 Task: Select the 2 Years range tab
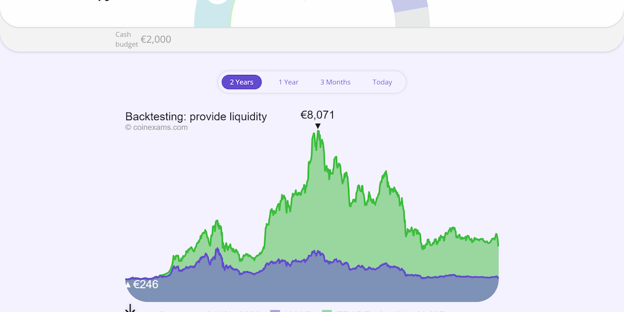(241, 82)
